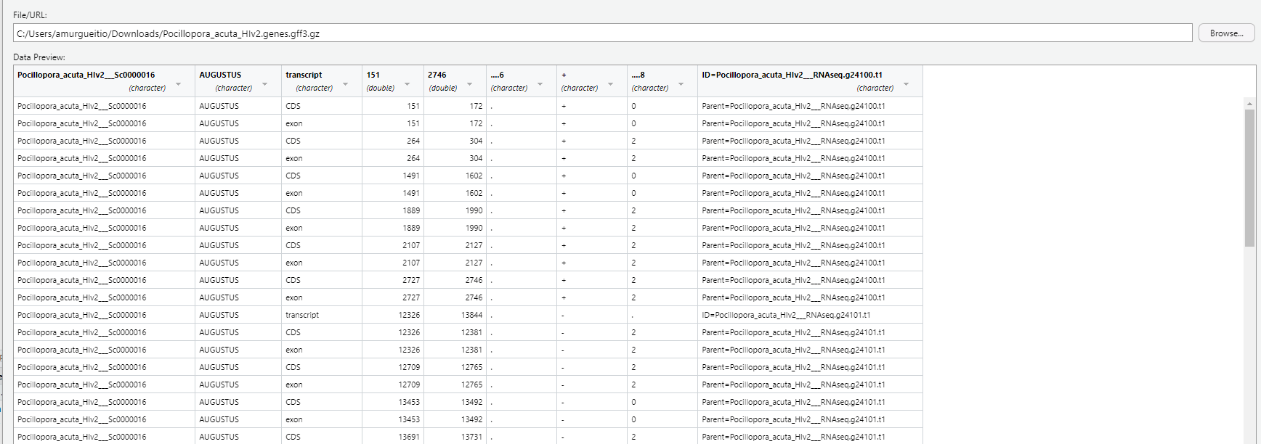Click the ID=Pocillopora_acuta_Hlv2___RNAseq.g24101.t1 cell
Screen dimensions: 1261x444
810,315
